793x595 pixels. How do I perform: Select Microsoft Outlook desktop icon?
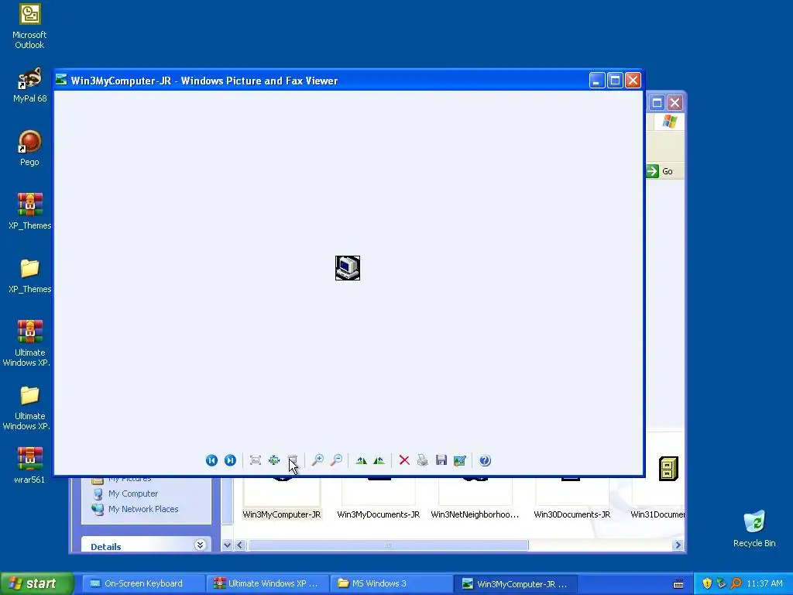[x=29, y=26]
